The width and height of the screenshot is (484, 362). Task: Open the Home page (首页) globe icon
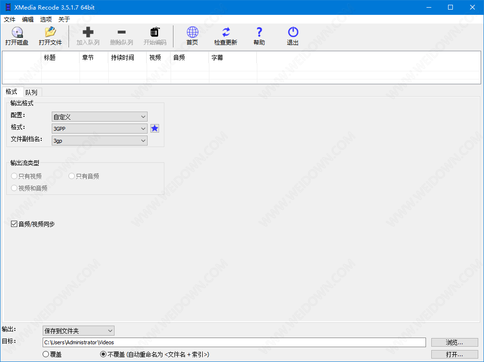pos(192,33)
